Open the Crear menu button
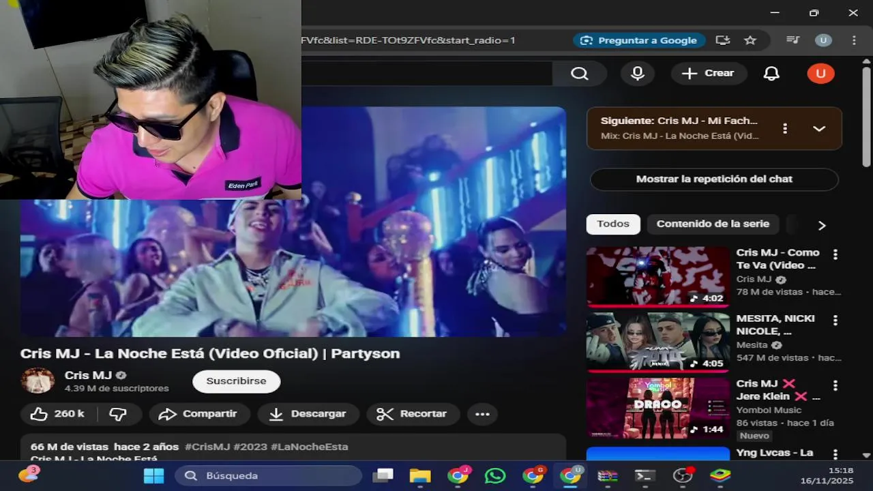 (x=709, y=74)
